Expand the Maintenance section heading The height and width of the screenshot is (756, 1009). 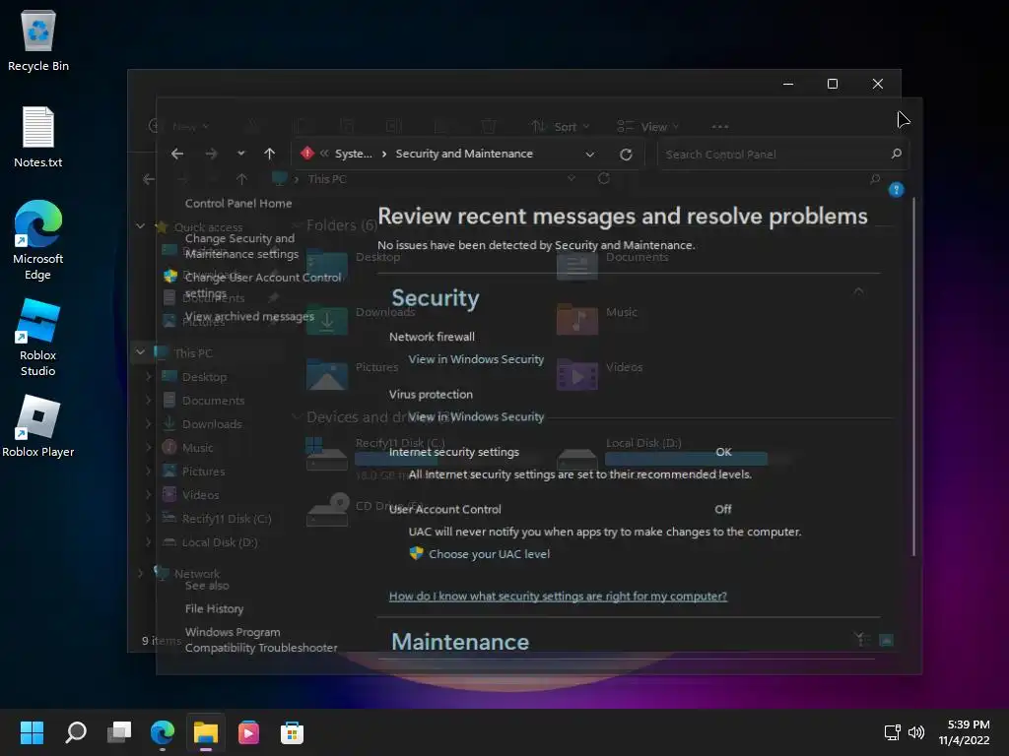tap(461, 642)
